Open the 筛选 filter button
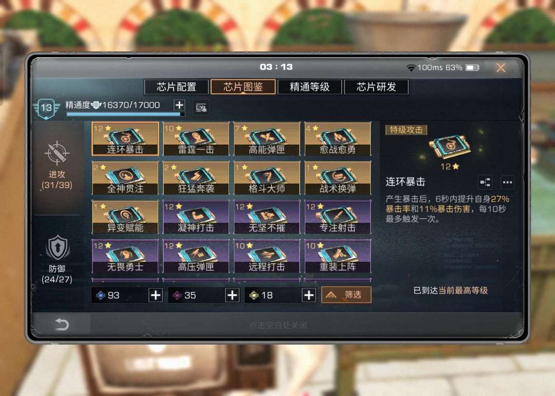Screen dimensions: 555x396 click(x=346, y=294)
